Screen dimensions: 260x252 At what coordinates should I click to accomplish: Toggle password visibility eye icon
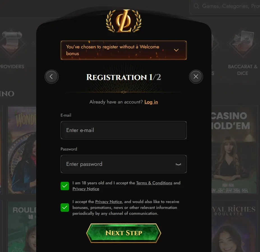(x=178, y=164)
